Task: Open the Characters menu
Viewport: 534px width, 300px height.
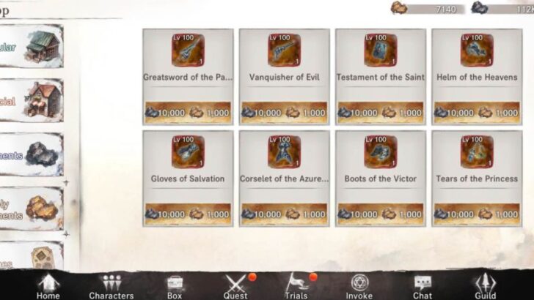Action: 111,287
